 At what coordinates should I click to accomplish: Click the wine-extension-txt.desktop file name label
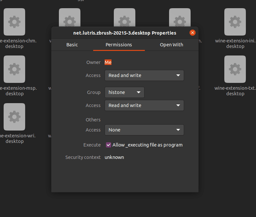(235, 91)
